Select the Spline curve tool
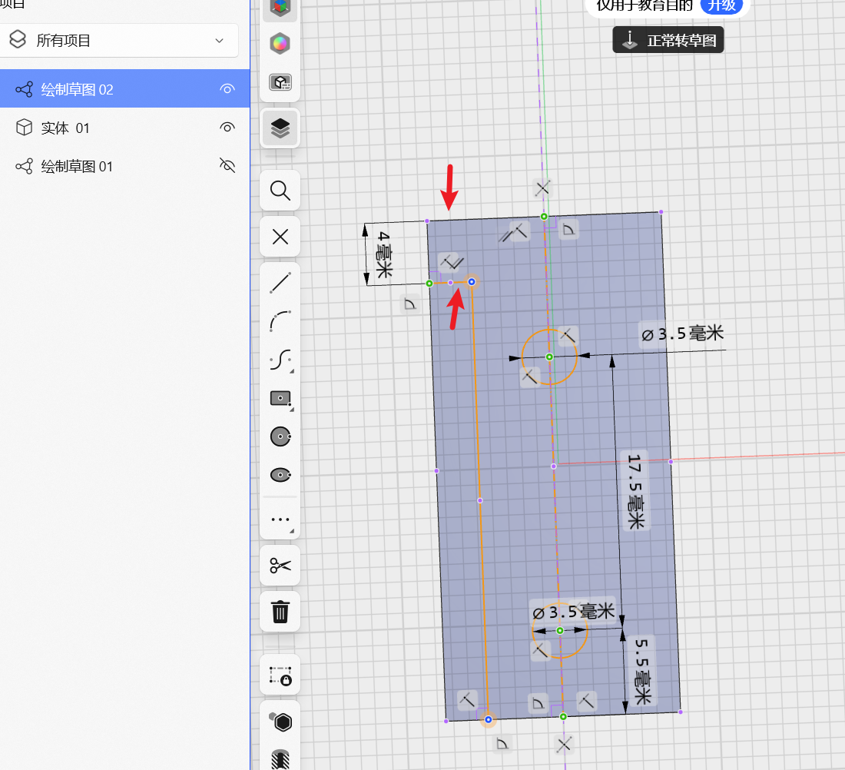The height and width of the screenshot is (770, 845). click(280, 360)
